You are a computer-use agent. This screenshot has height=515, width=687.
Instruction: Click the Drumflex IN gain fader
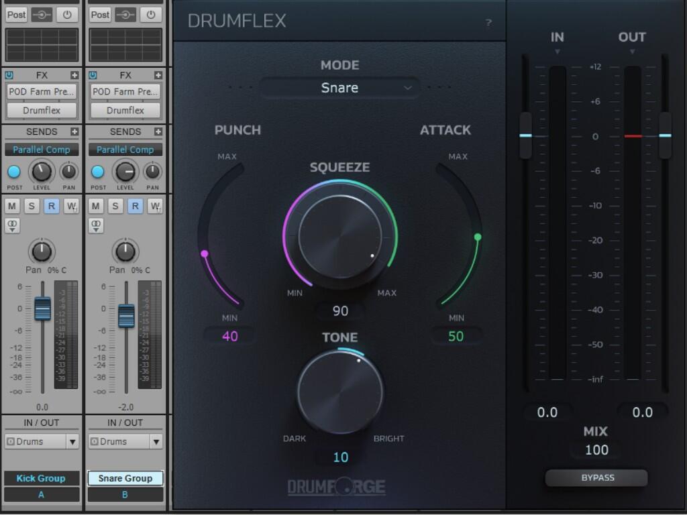pos(526,135)
